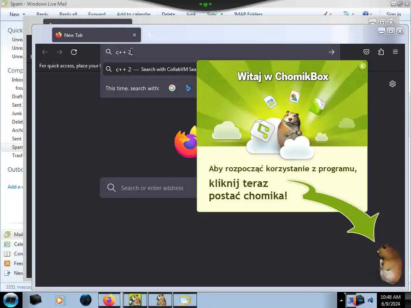The image size is (411, 308).
Task: Close the ChomikBox welcome popup
Action: coord(362,66)
